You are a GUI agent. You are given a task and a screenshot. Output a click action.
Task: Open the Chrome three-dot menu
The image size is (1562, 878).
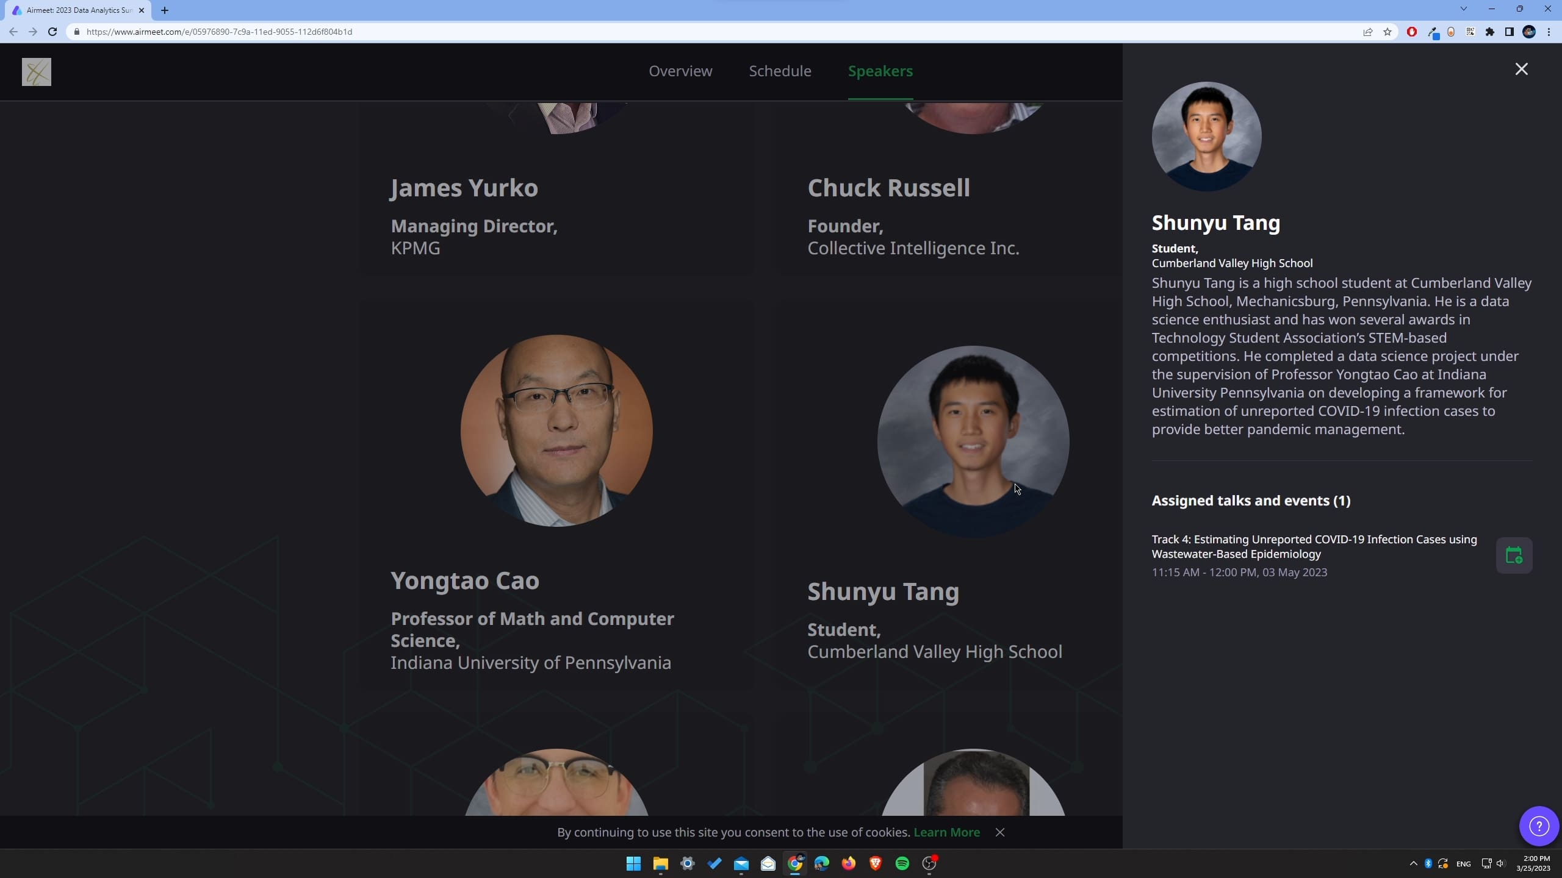(1549, 32)
